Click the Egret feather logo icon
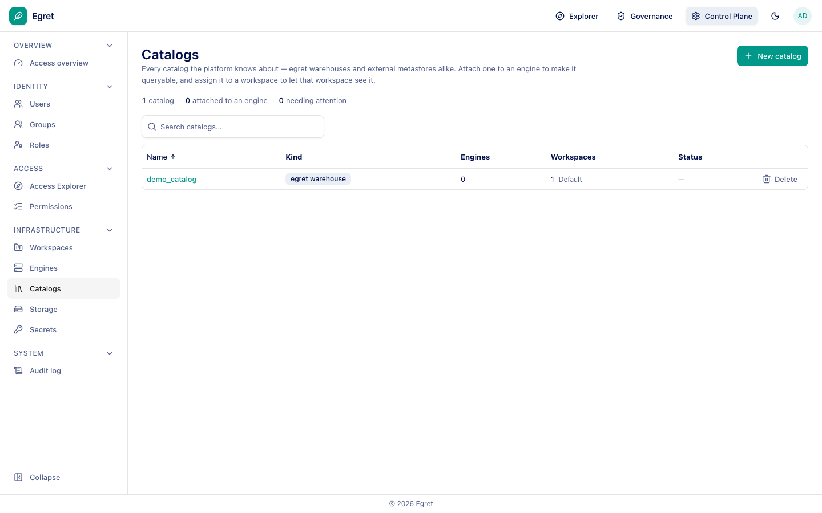The height and width of the screenshot is (513, 822). pyautogui.click(x=18, y=16)
